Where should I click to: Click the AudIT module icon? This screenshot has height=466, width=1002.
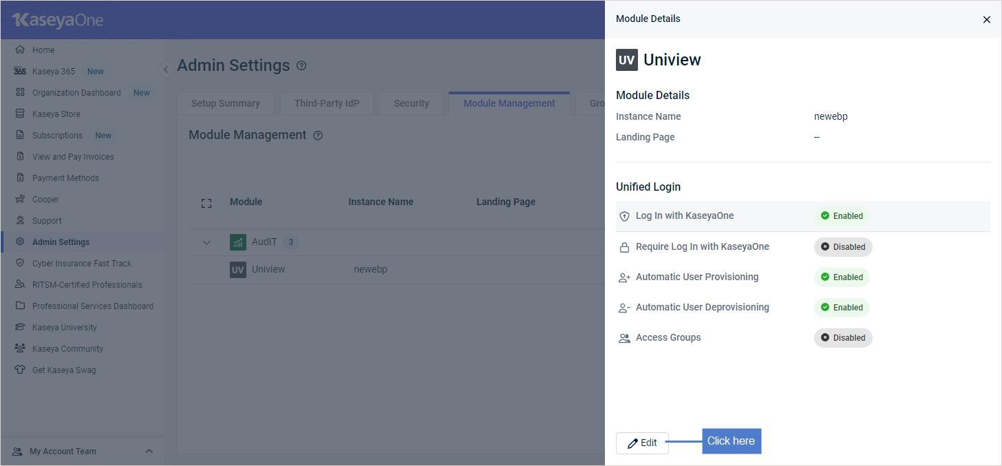coord(238,242)
